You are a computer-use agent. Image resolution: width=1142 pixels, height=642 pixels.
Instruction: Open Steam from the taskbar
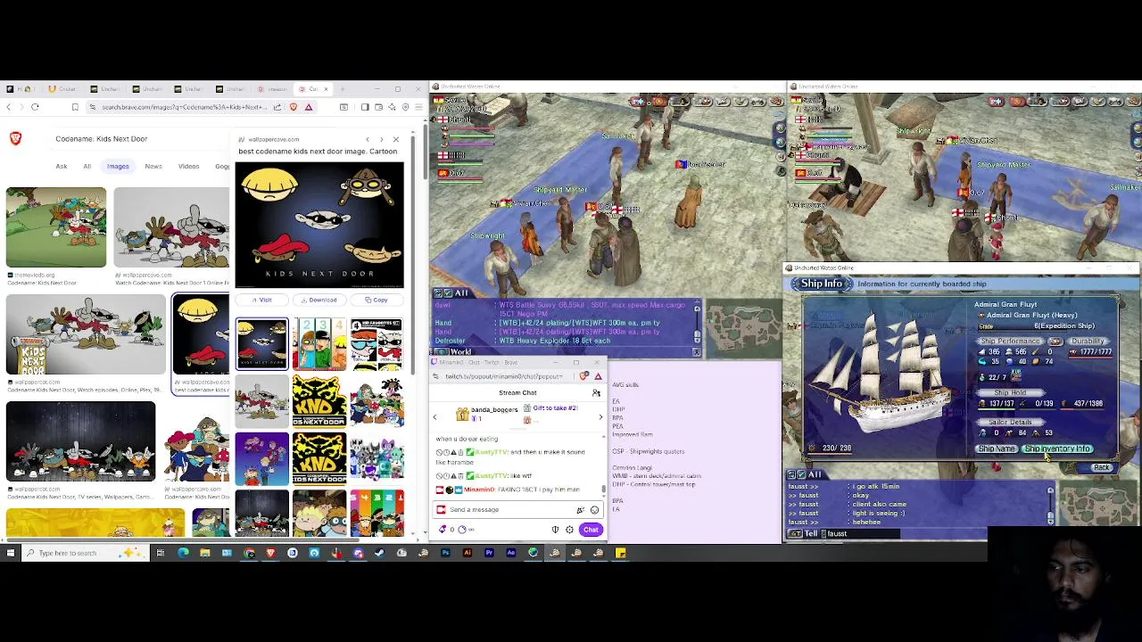(379, 553)
